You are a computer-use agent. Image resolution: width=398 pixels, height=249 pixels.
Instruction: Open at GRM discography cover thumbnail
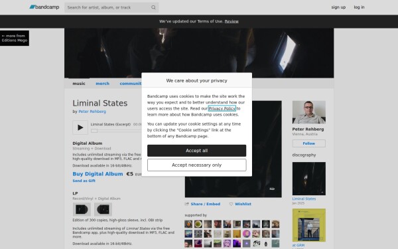(309, 225)
